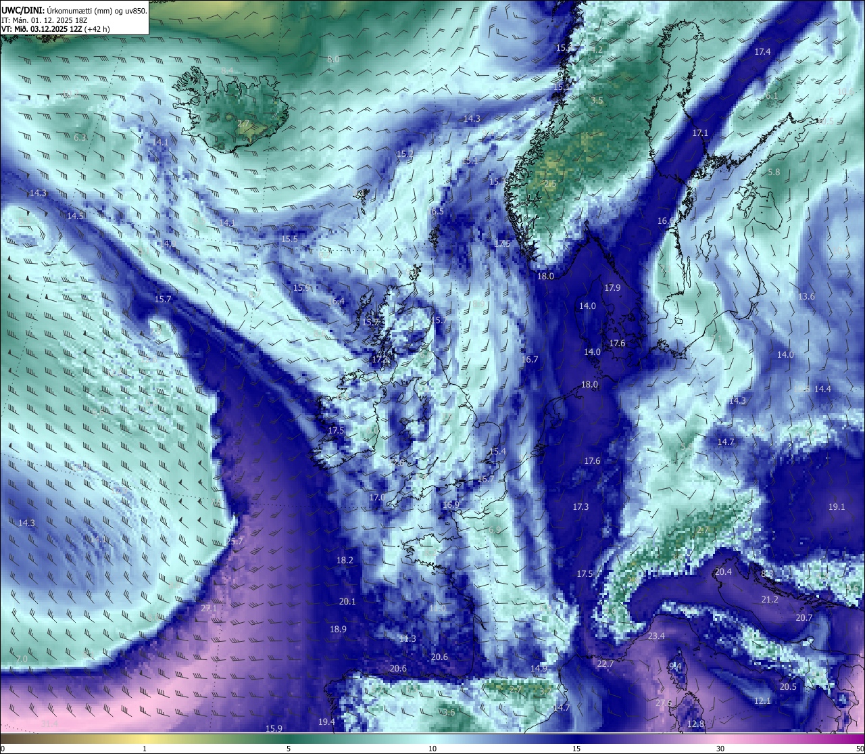865x754 pixels.
Task: Click the initial time line 'IT: Mán. 01. 12. 2025 18Z'
Action: 46,20
